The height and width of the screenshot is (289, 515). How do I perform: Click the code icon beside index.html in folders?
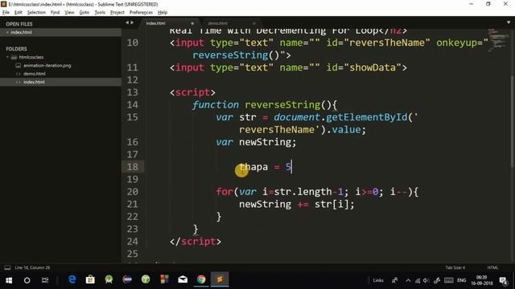pos(18,82)
